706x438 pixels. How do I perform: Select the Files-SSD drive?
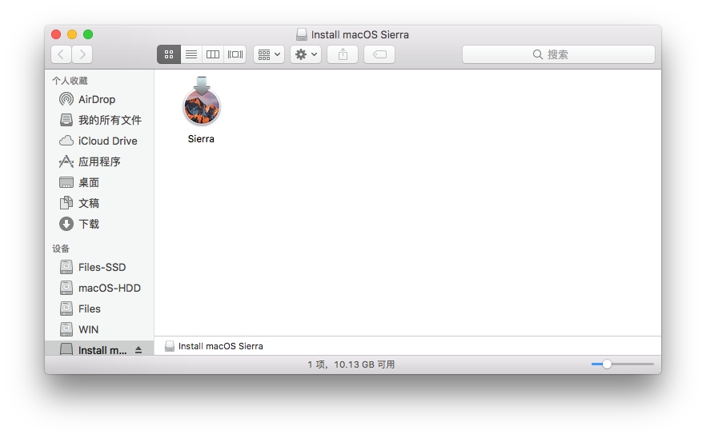[99, 267]
